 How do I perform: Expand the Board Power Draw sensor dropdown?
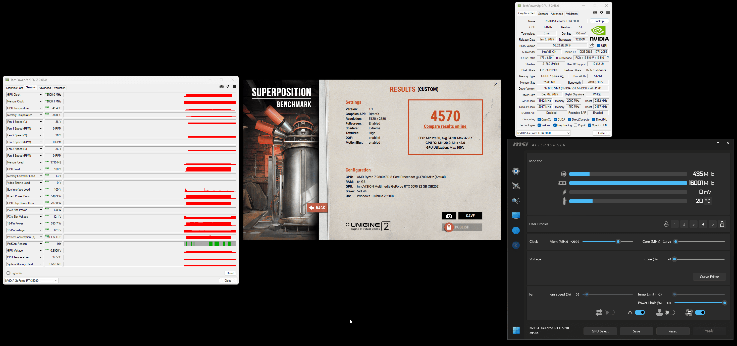click(x=41, y=196)
